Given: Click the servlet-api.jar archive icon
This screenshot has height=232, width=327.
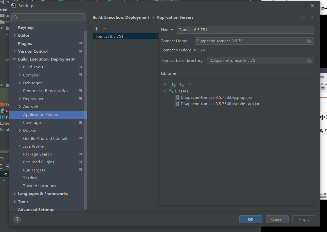Looking at the screenshot, I should tap(177, 104).
